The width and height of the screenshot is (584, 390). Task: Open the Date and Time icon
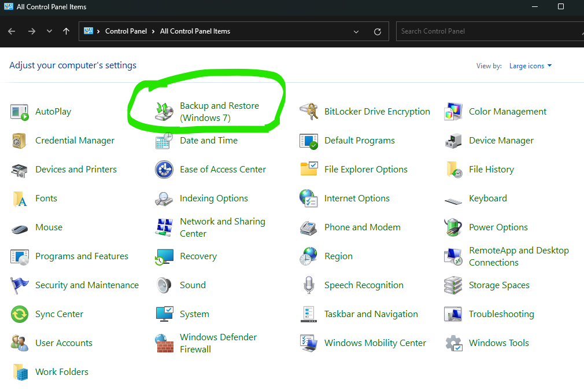coord(164,141)
